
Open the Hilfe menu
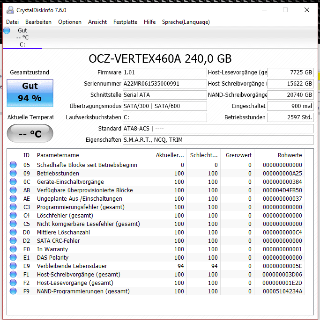[149, 22]
